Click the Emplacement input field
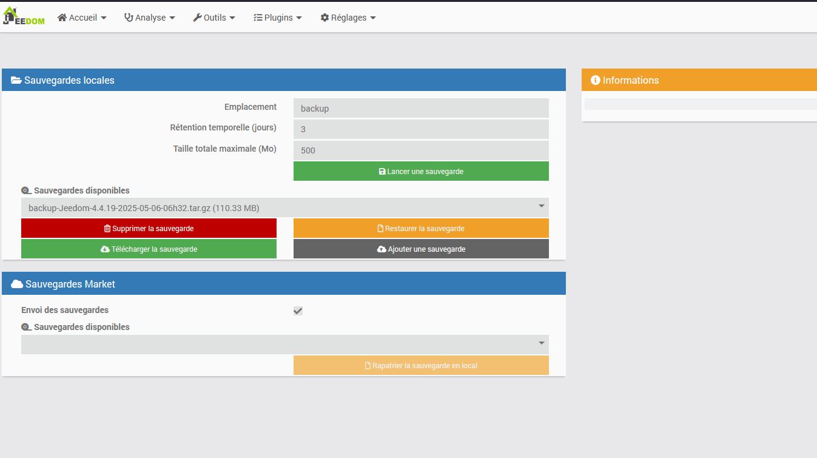Screen dimensions: 817x458 (421, 108)
